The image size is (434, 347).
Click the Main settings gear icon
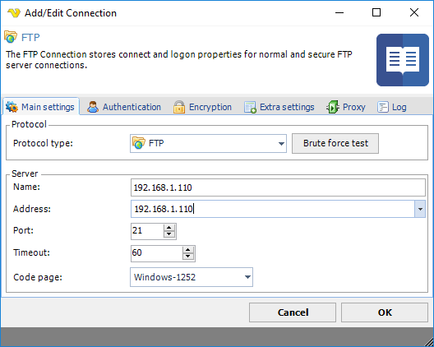pyautogui.click(x=12, y=107)
